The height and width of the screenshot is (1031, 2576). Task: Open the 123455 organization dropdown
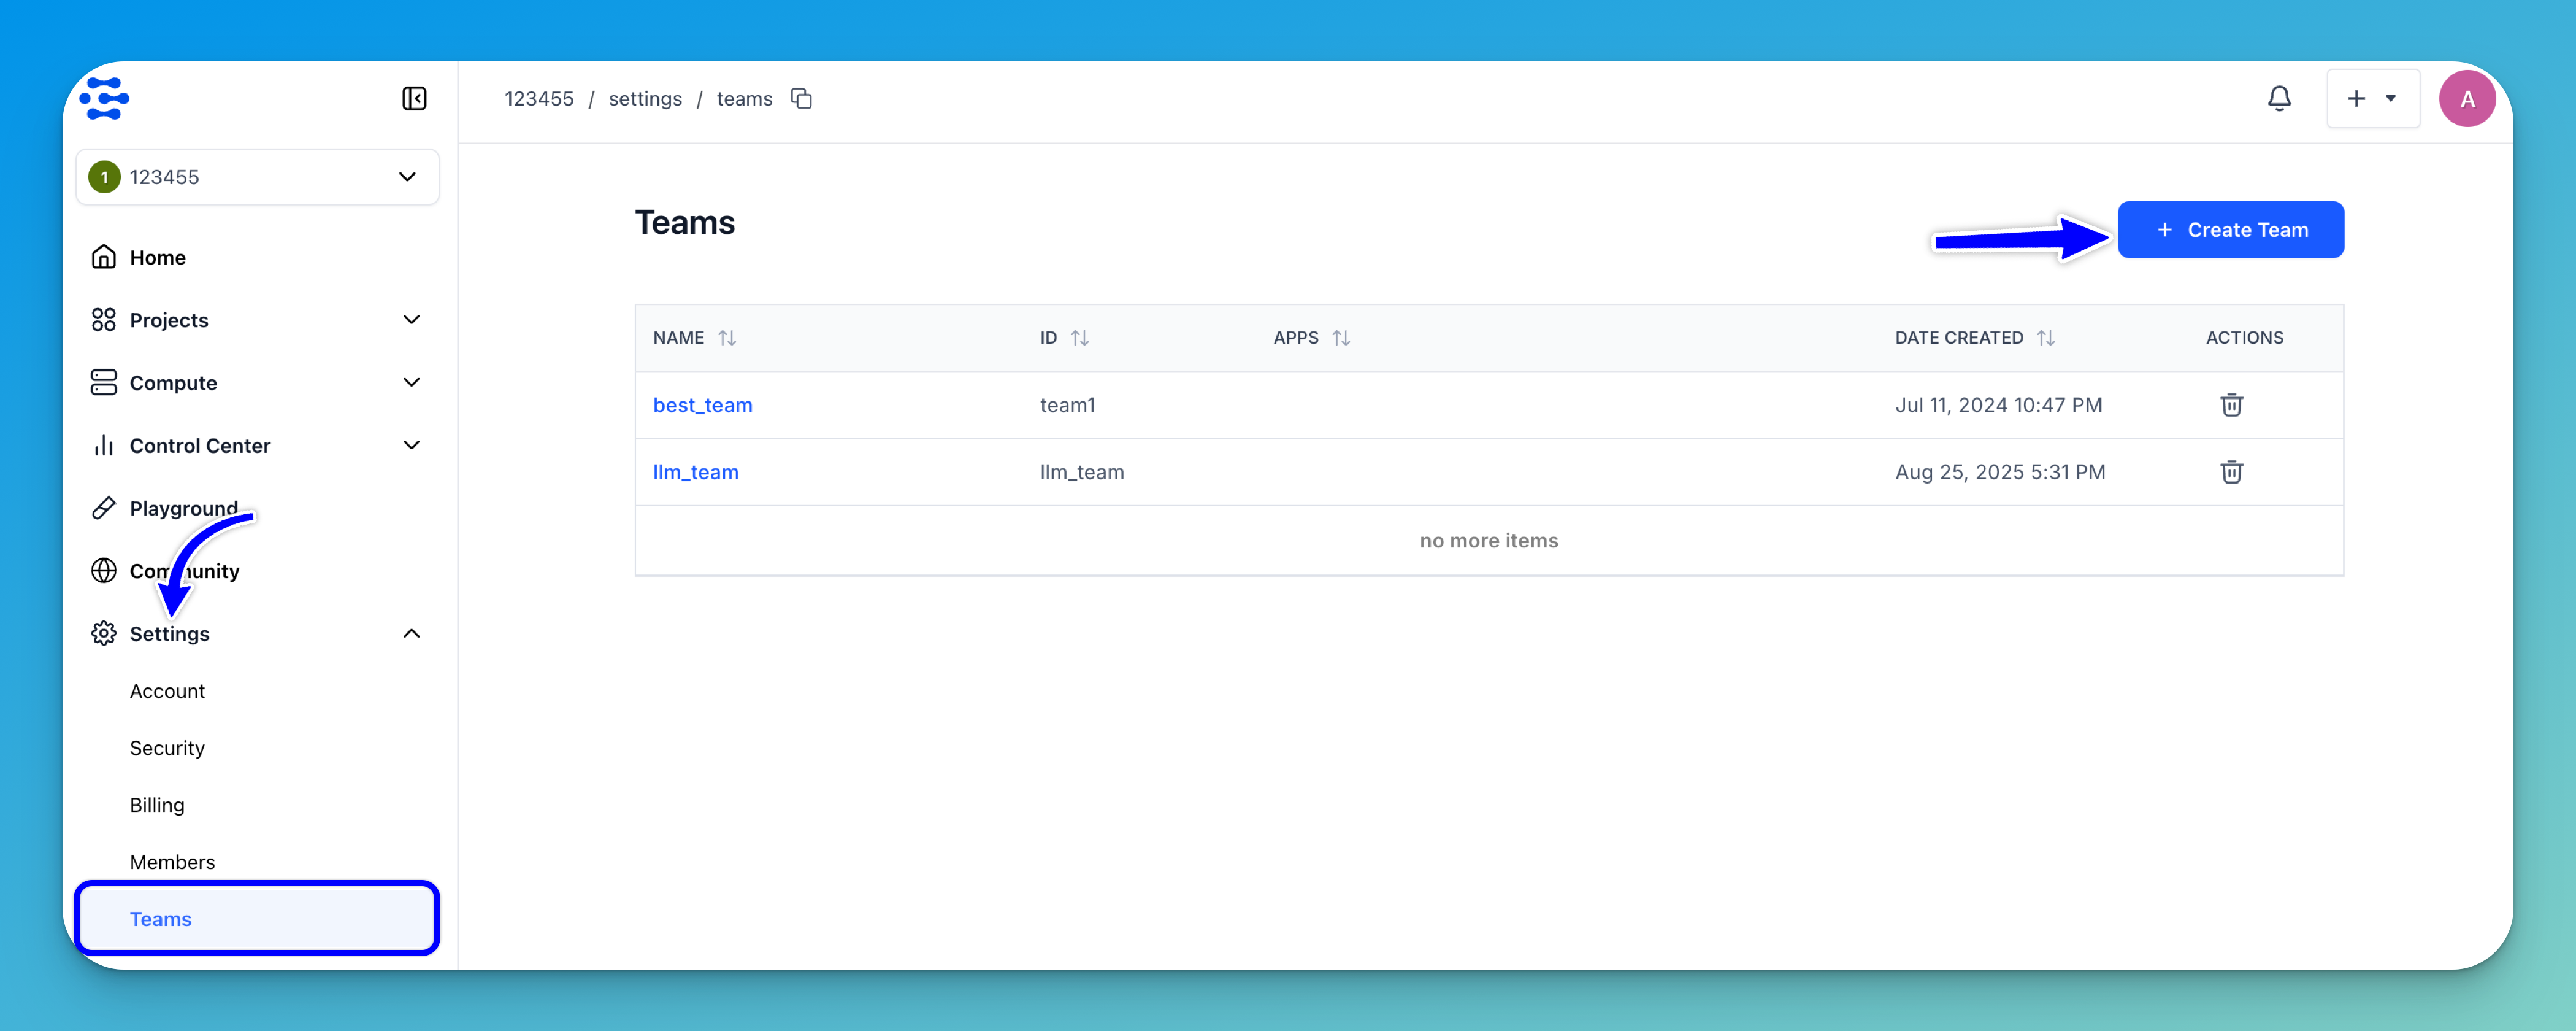[257, 177]
